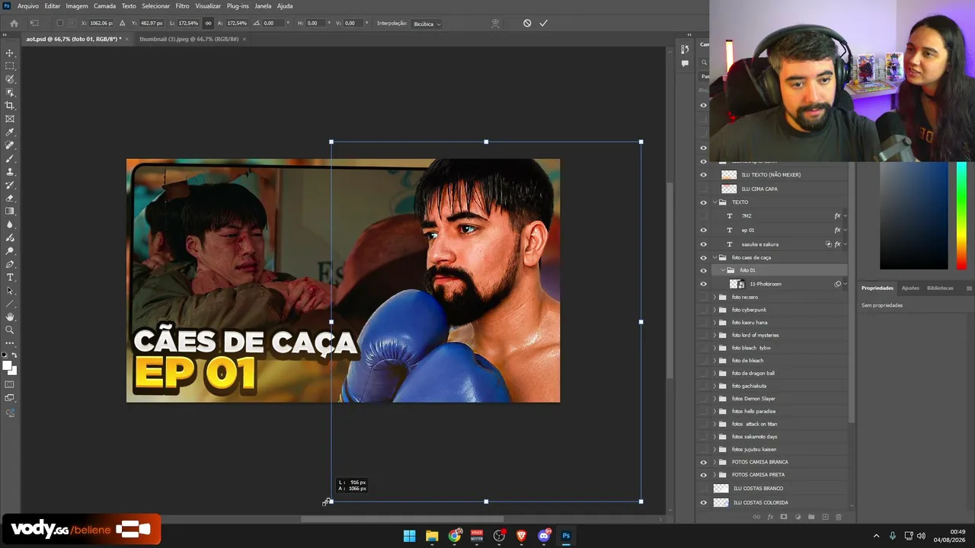Select the Crop tool
Screen dimensions: 975x548
coord(10,106)
